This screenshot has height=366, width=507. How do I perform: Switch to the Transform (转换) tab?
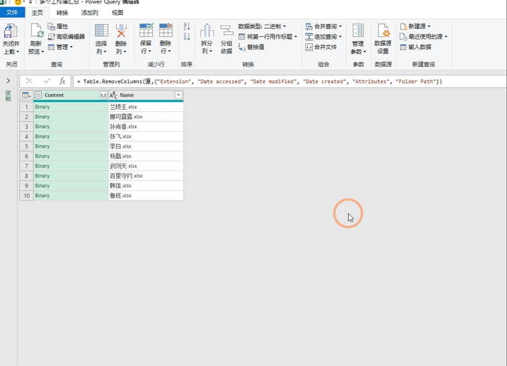(x=62, y=13)
